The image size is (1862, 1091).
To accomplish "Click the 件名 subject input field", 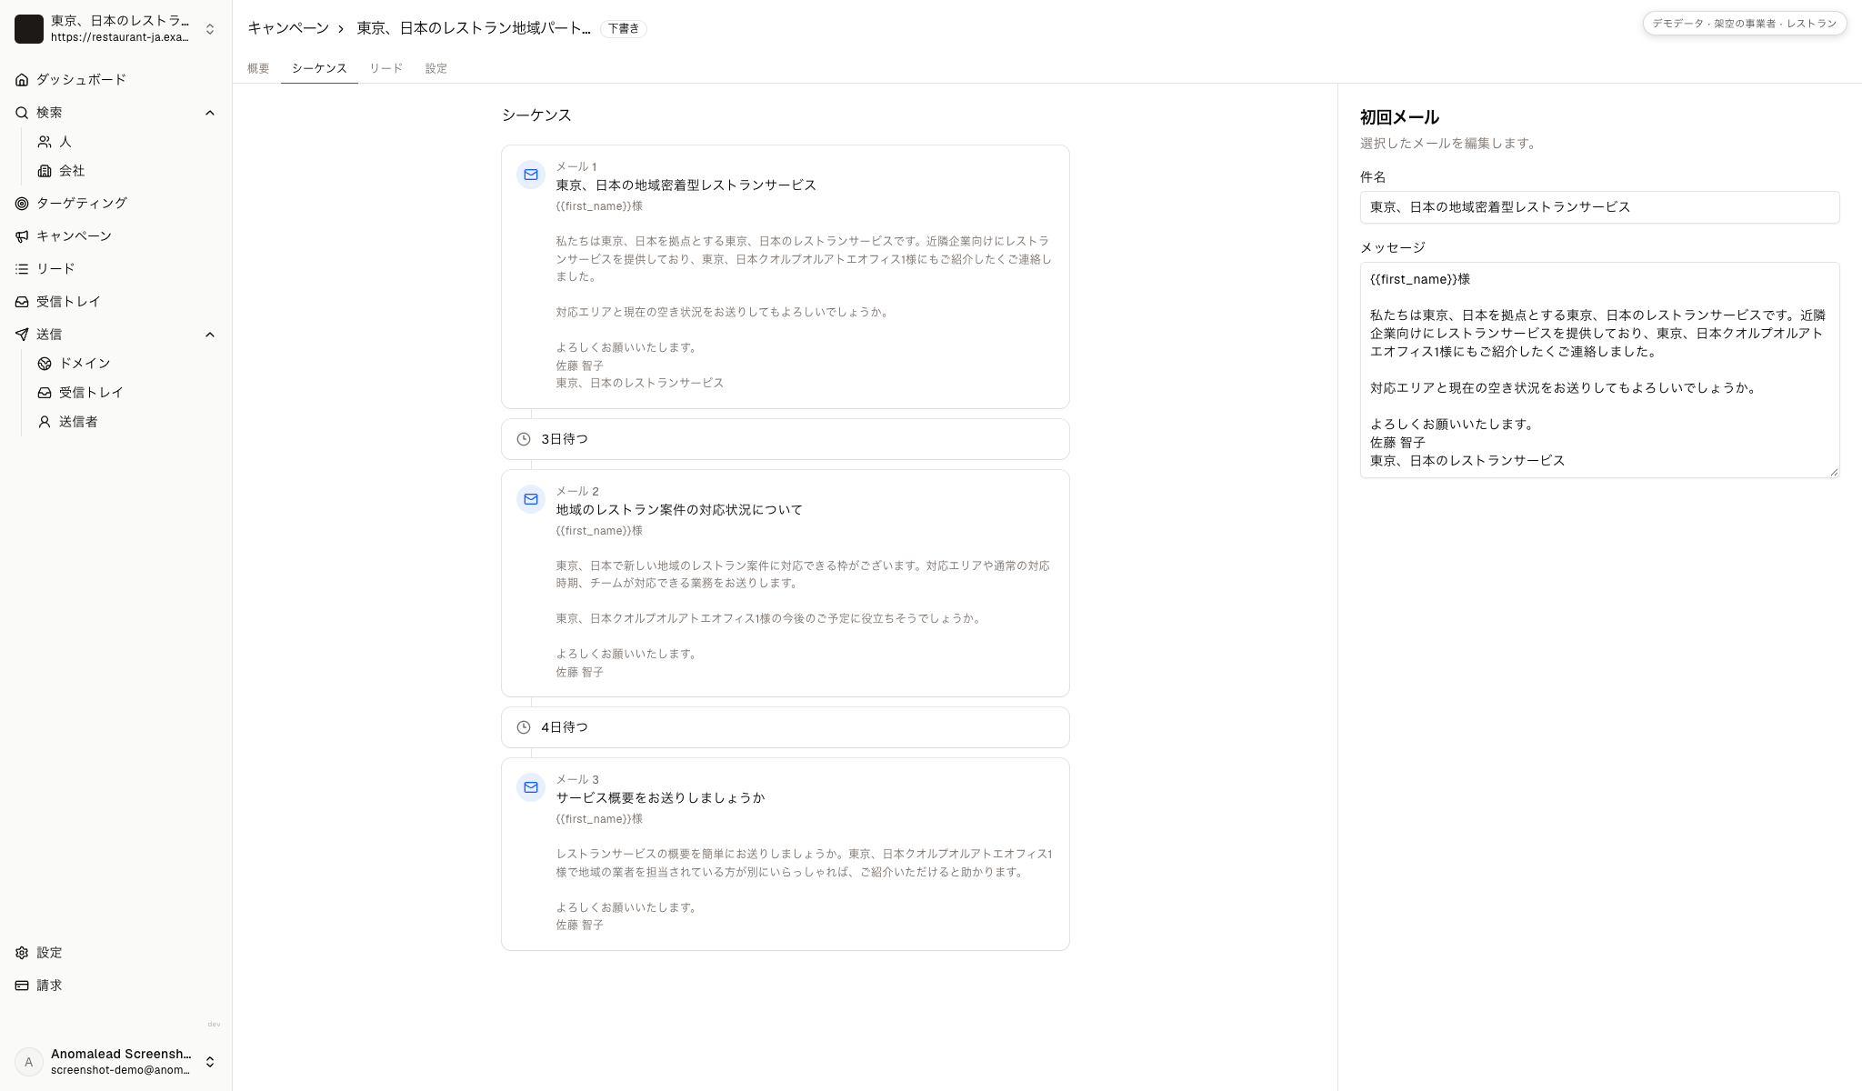I will [x=1599, y=207].
